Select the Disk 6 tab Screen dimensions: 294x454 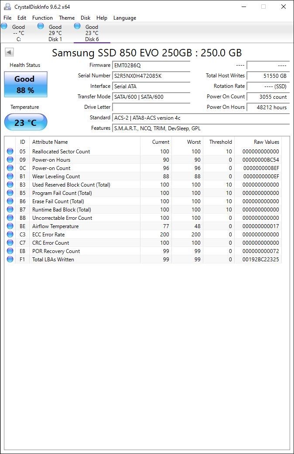pos(92,33)
